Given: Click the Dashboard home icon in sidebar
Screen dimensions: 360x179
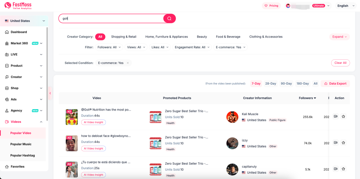Looking at the screenshot, I should (x=7, y=32).
